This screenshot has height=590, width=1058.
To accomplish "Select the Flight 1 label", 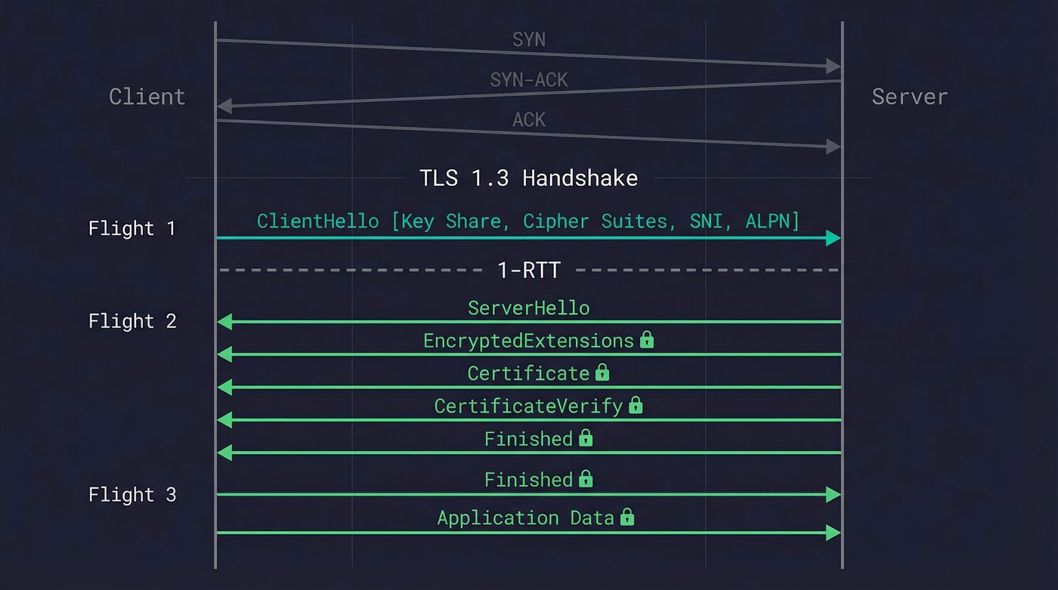I will click(133, 228).
